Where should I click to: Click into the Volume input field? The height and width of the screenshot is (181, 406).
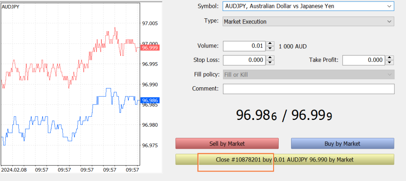244,46
